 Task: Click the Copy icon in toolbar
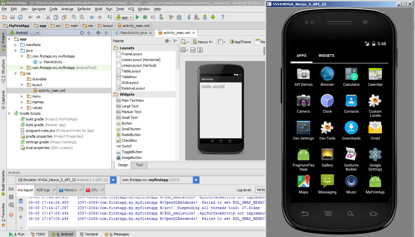[56, 17]
